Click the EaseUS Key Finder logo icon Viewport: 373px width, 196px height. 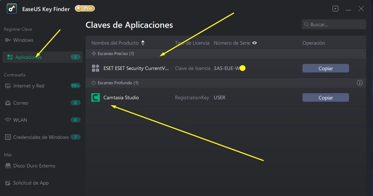point(12,9)
